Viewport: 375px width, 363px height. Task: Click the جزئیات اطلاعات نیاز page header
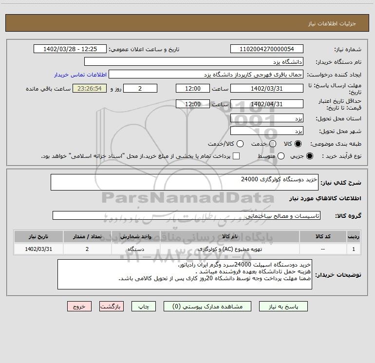pyautogui.click(x=332, y=23)
